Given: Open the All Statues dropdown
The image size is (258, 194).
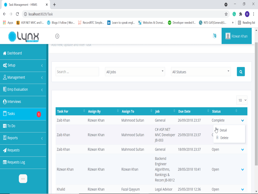Looking at the screenshot, I should pos(201,72).
